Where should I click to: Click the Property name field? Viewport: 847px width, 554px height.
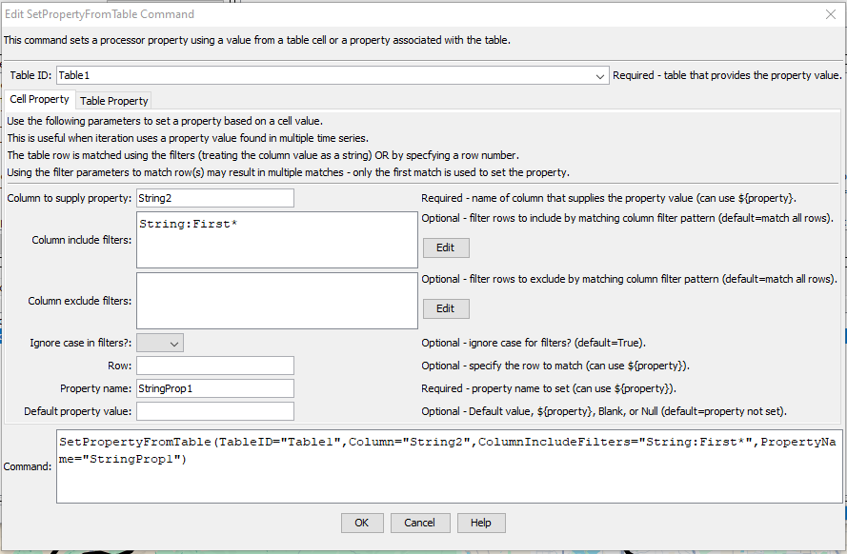215,388
